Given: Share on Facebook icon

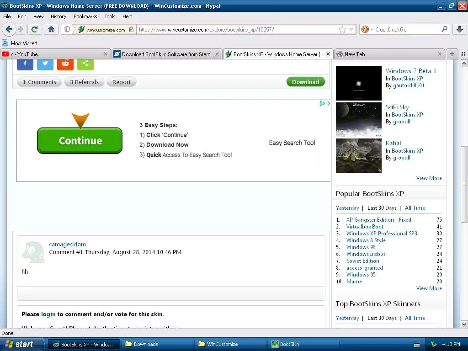Looking at the screenshot, I should (x=25, y=64).
